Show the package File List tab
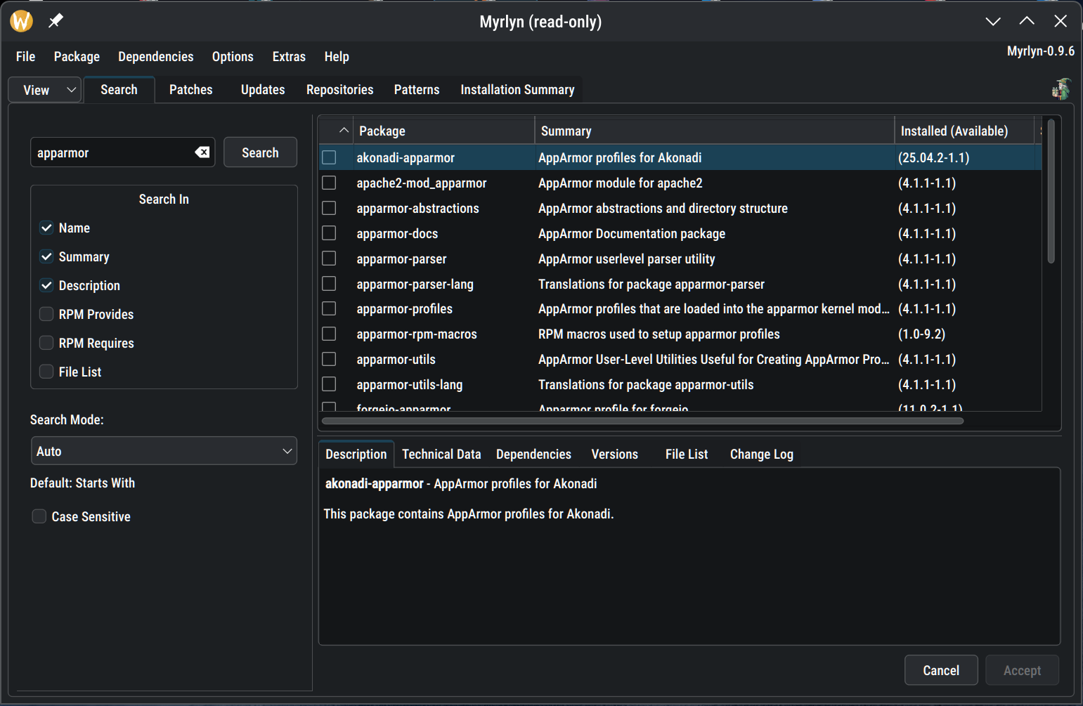Screen dimensions: 1083x706 tap(687, 454)
